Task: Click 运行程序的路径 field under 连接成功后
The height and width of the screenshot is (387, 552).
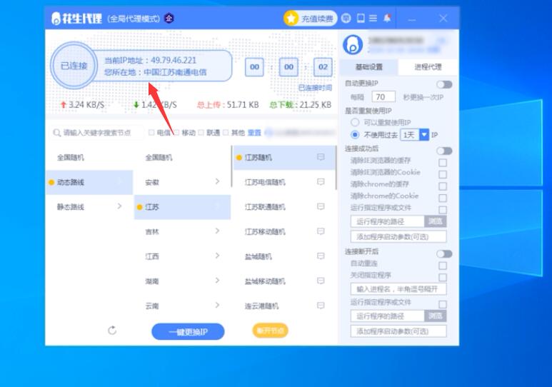Action: (x=387, y=221)
